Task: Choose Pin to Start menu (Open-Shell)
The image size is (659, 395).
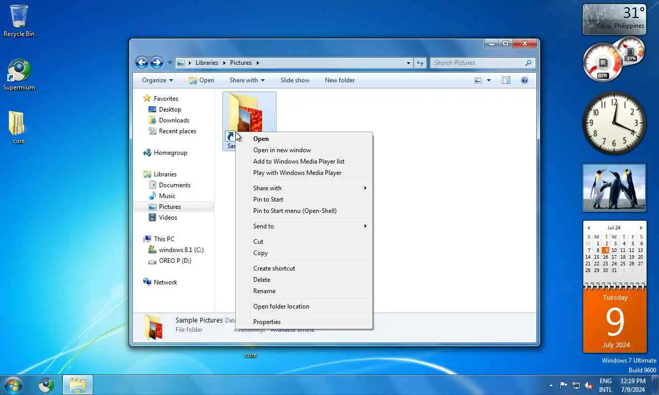Action: point(304,211)
